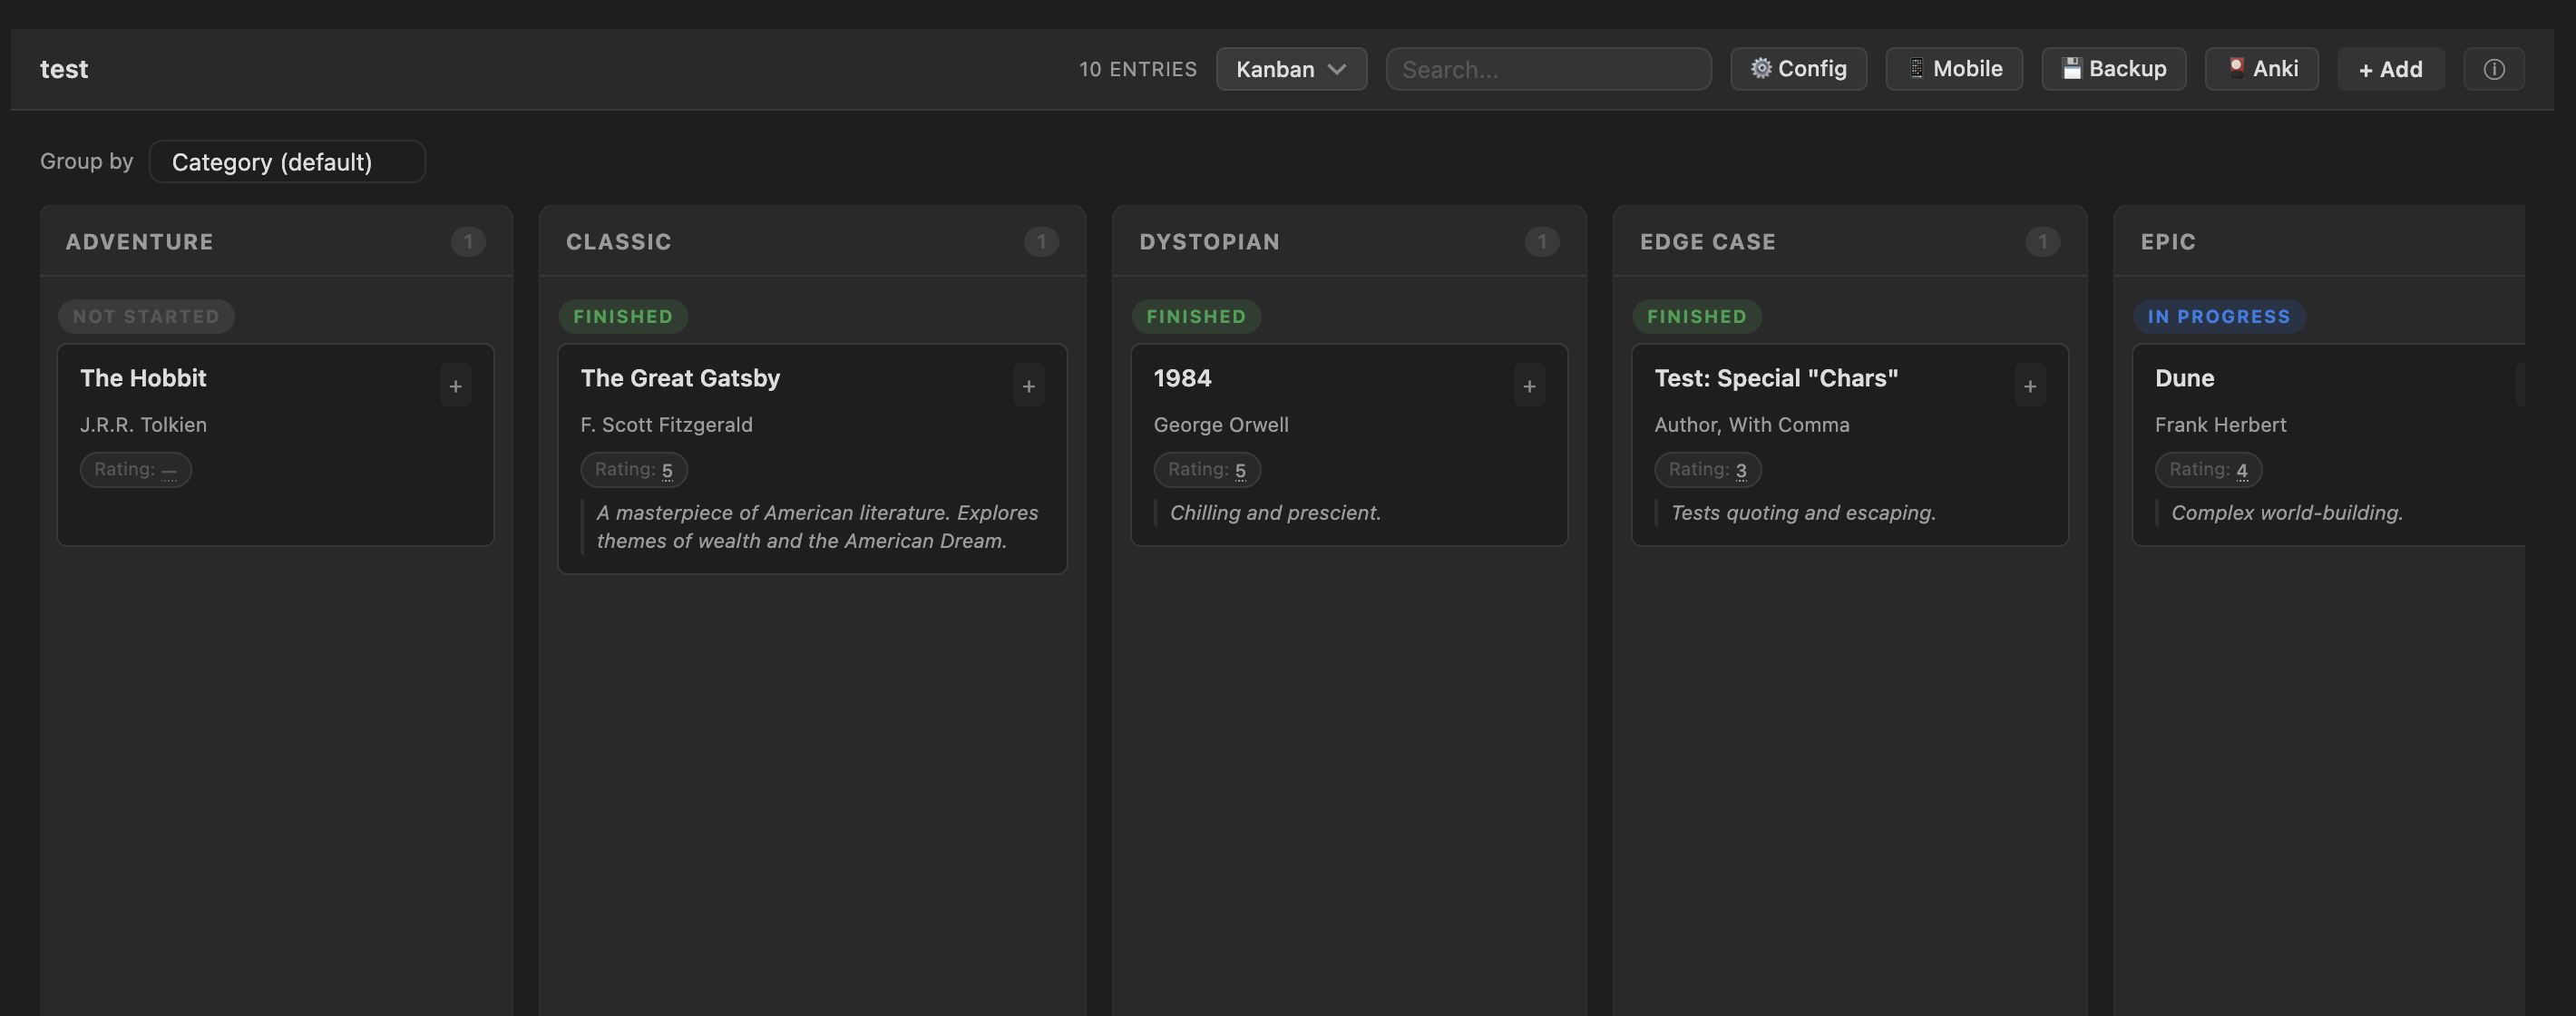
Task: Edit the Rating 5 on 1984 card
Action: click(1207, 470)
